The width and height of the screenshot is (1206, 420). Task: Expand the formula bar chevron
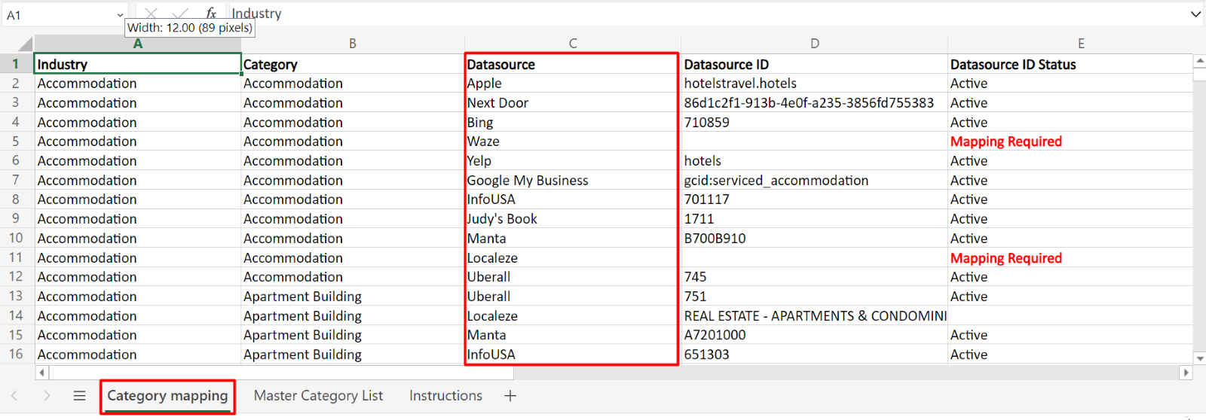(x=1195, y=14)
